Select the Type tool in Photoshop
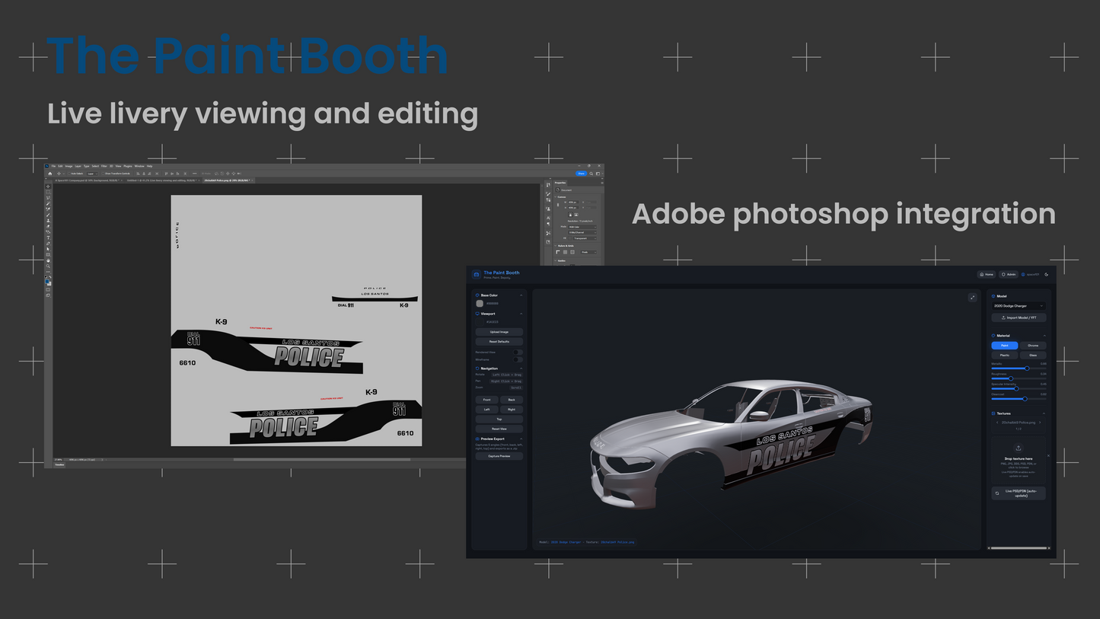Viewport: 1100px width, 619px height. click(49, 238)
